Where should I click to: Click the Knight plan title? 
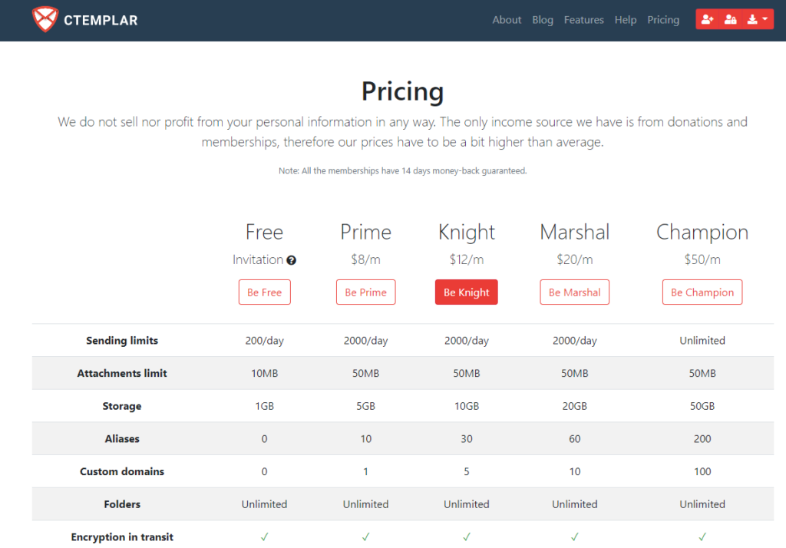[466, 233]
